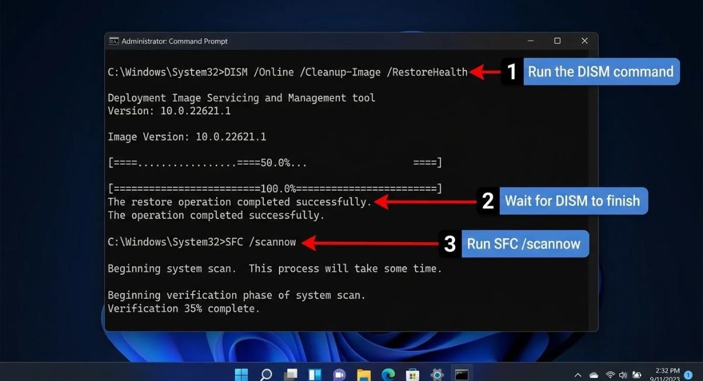The image size is (703, 381).
Task: Open Task View on the taskbar
Action: (x=291, y=374)
